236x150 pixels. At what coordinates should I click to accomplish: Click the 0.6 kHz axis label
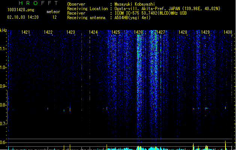pyautogui.click(x=3, y=142)
